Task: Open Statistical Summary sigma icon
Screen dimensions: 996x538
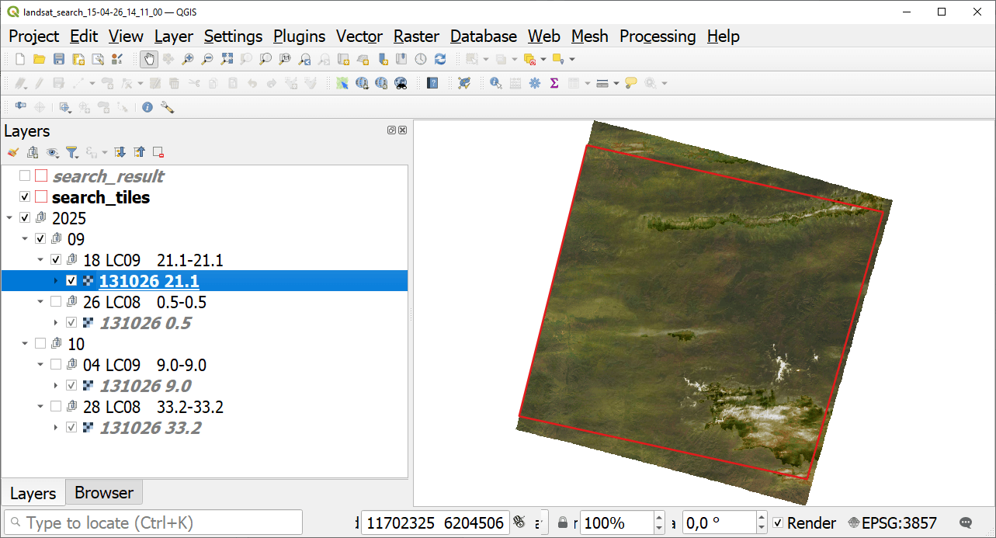Action: click(554, 83)
